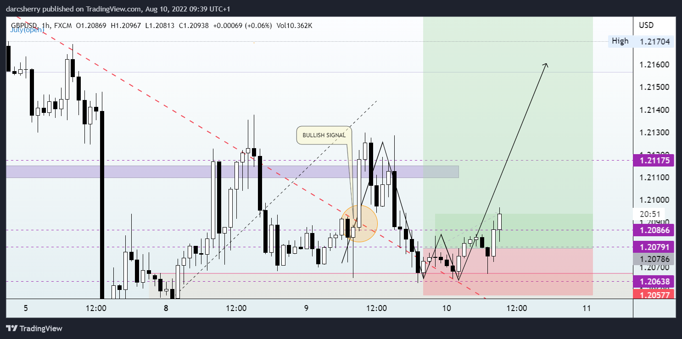This screenshot has width=682, height=339.
Task: Click the 1.21100 price axis tick
Action: [x=654, y=178]
